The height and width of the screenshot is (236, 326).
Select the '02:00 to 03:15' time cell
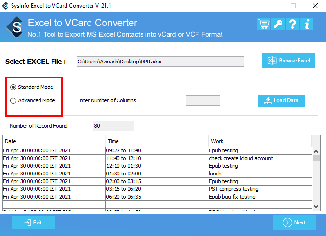click(x=157, y=181)
